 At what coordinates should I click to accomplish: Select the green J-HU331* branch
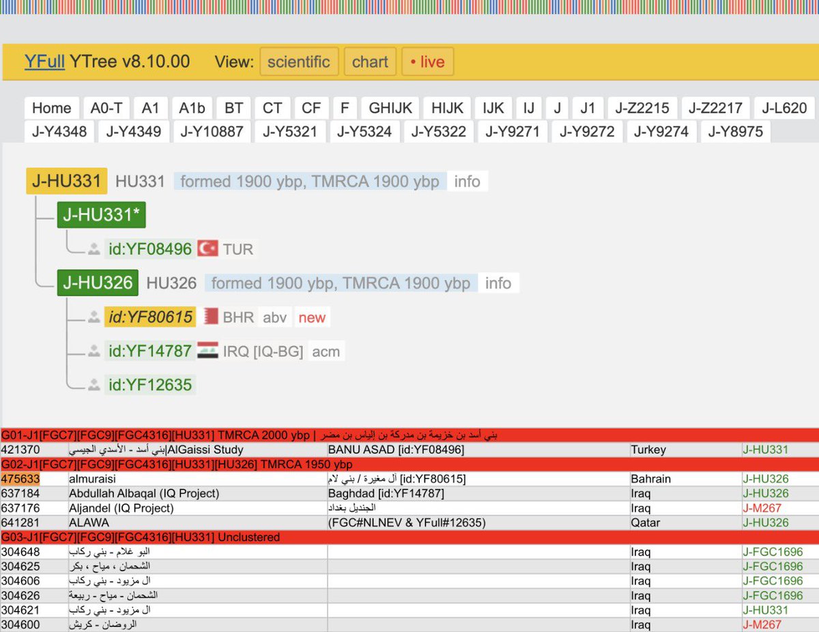pos(101,215)
